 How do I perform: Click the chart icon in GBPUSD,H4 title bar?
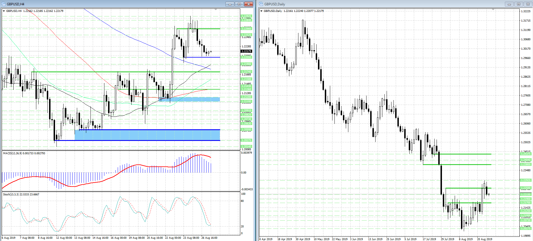4,4
